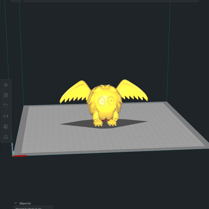Screen dimensions: 209x209
Task: Select the Scale tool
Action: [6, 95]
